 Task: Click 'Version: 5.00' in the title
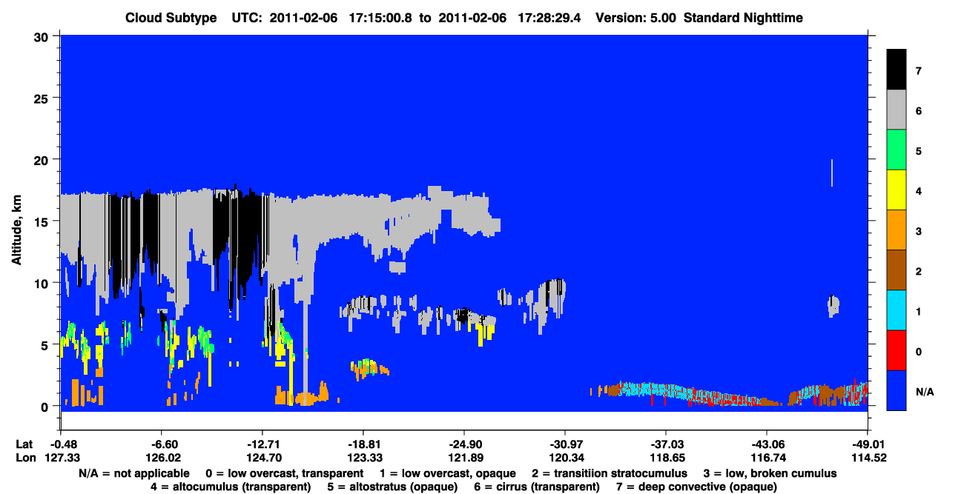[635, 18]
